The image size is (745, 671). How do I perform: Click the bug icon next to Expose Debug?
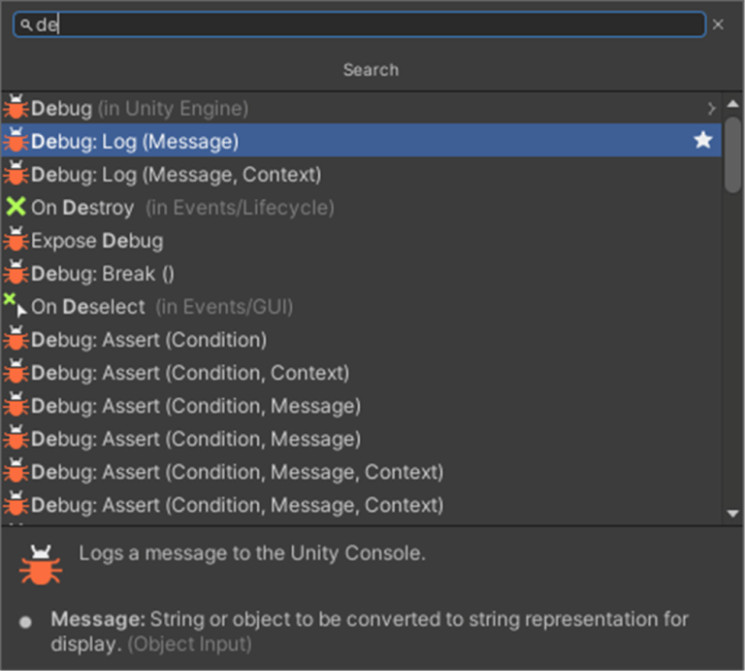pyautogui.click(x=16, y=240)
